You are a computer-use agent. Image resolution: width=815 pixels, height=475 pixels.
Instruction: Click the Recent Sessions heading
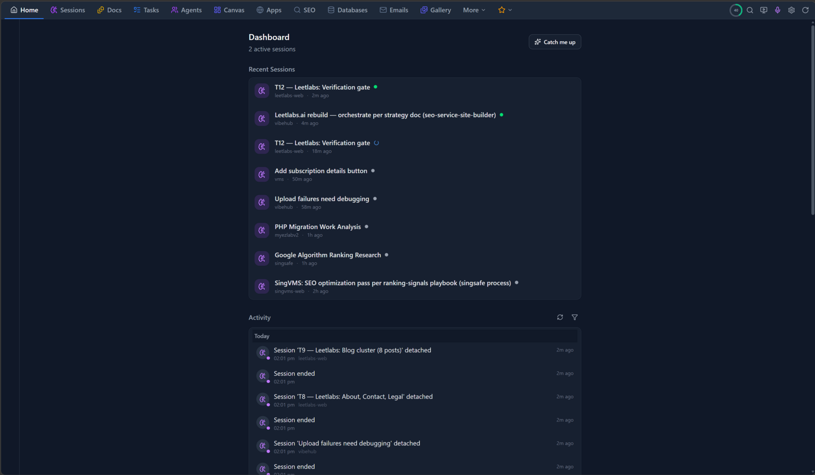click(271, 69)
